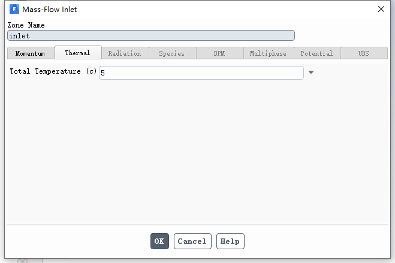Screen dimensions: 395x263
Task: Open the DPM tab
Action: (x=219, y=53)
